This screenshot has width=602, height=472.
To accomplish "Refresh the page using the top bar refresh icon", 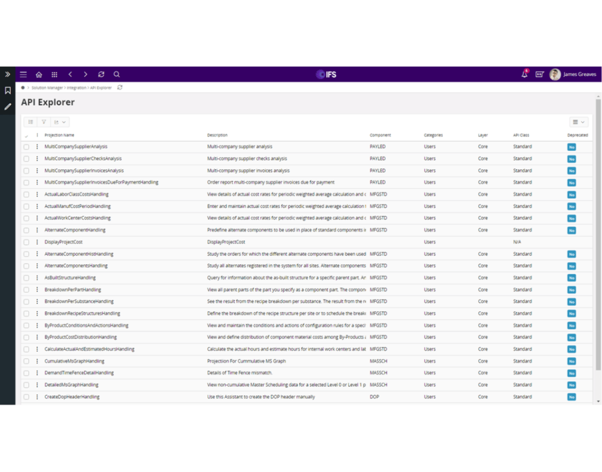I will (x=101, y=74).
